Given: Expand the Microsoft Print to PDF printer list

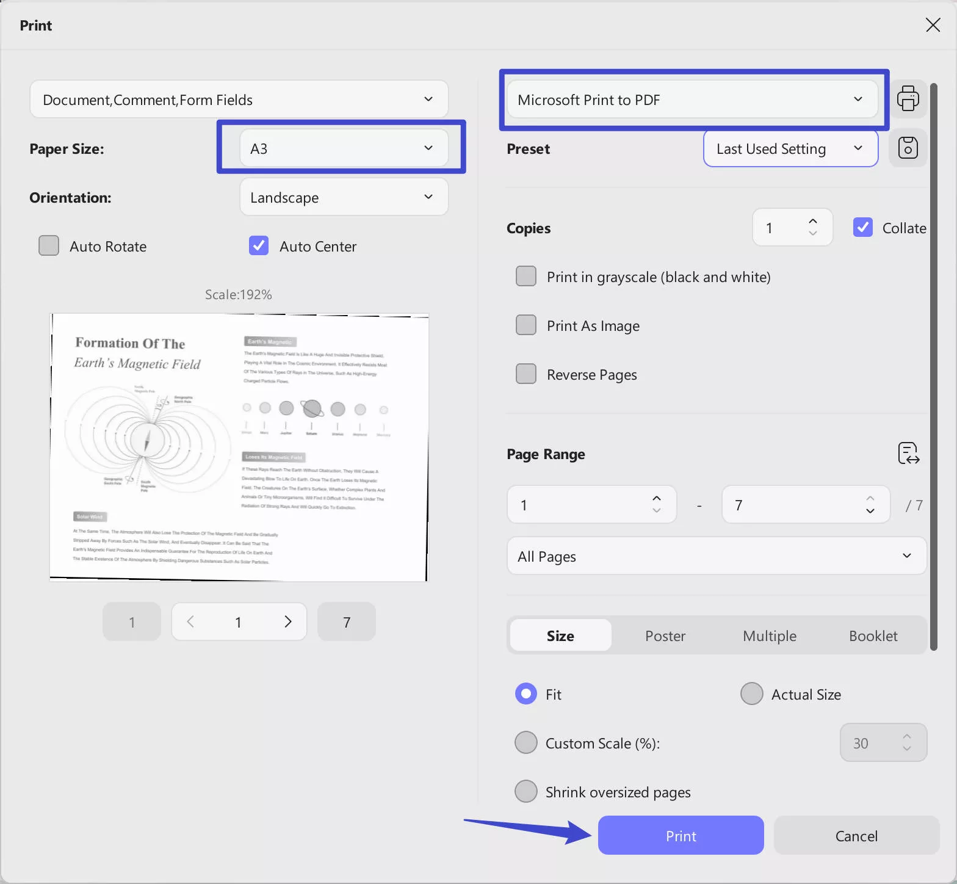Looking at the screenshot, I should [692, 100].
